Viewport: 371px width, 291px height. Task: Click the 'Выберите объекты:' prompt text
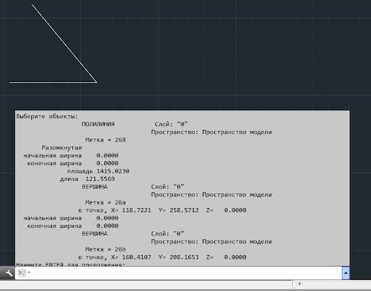click(x=47, y=117)
